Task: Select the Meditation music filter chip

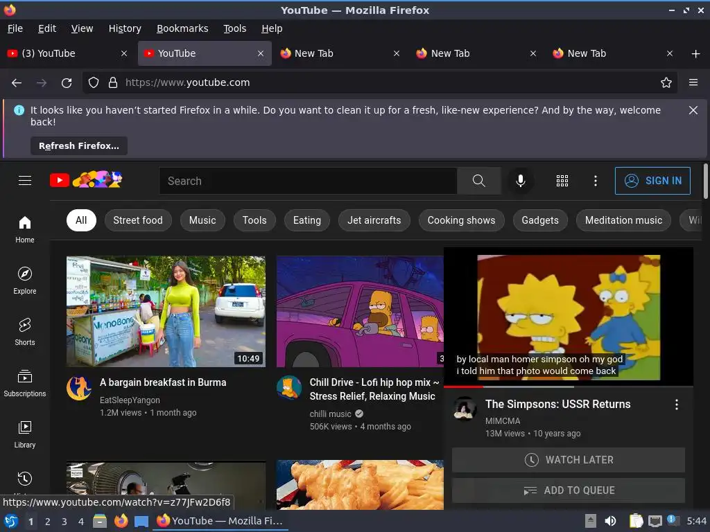Action: [x=623, y=220]
